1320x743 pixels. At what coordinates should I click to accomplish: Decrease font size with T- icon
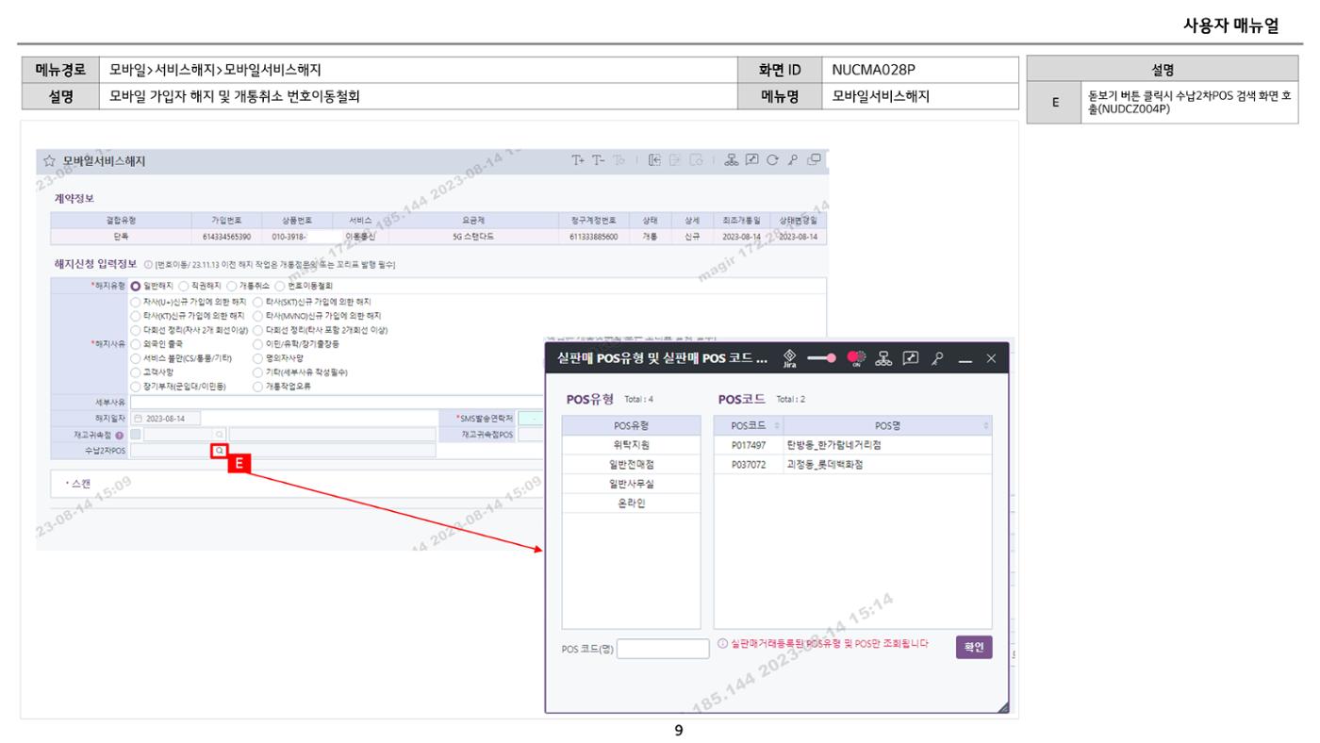[x=599, y=160]
